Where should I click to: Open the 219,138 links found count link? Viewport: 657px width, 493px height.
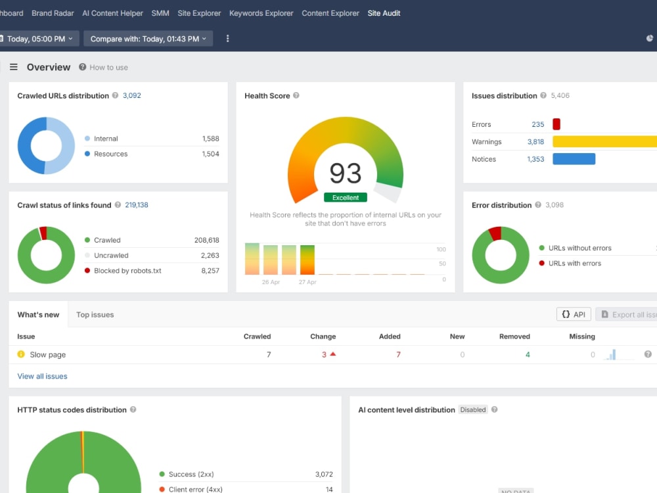(x=137, y=205)
